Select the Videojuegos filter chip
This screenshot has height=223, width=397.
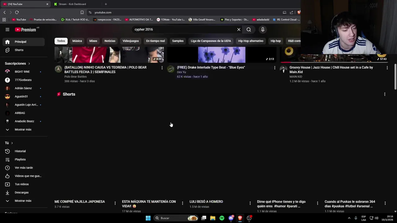(x=131, y=41)
